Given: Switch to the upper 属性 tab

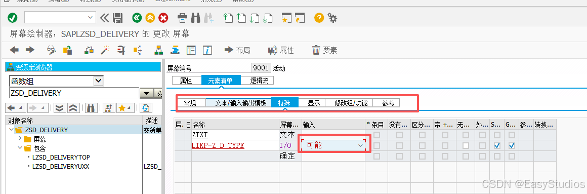Looking at the screenshot, I should tap(186, 81).
